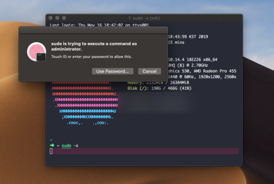Image resolution: width=274 pixels, height=184 pixels.
Task: Click the terminal cursor block on the input line
Action: [51, 151]
